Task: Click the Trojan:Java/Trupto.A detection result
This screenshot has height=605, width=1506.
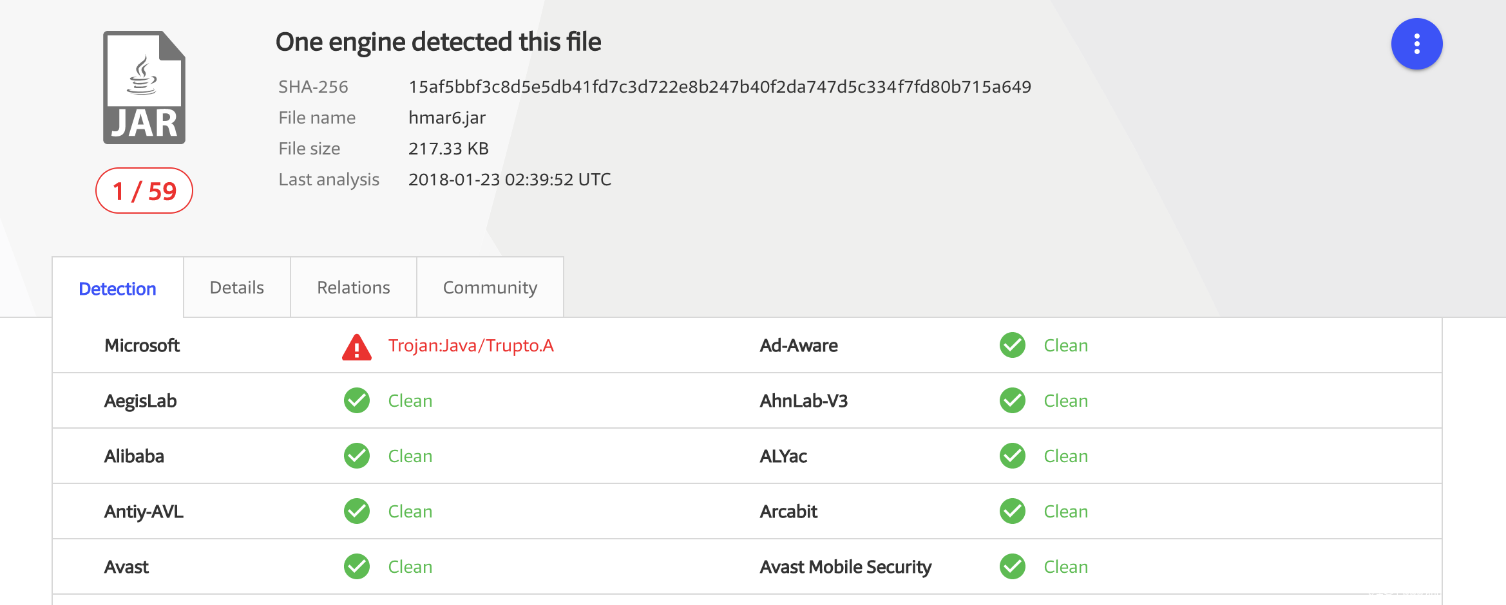Action: point(471,346)
